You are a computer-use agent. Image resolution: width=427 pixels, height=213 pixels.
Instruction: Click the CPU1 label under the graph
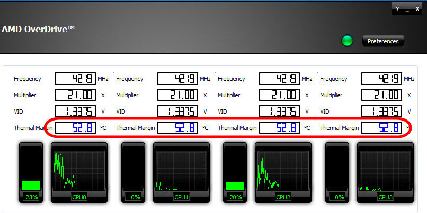click(181, 197)
